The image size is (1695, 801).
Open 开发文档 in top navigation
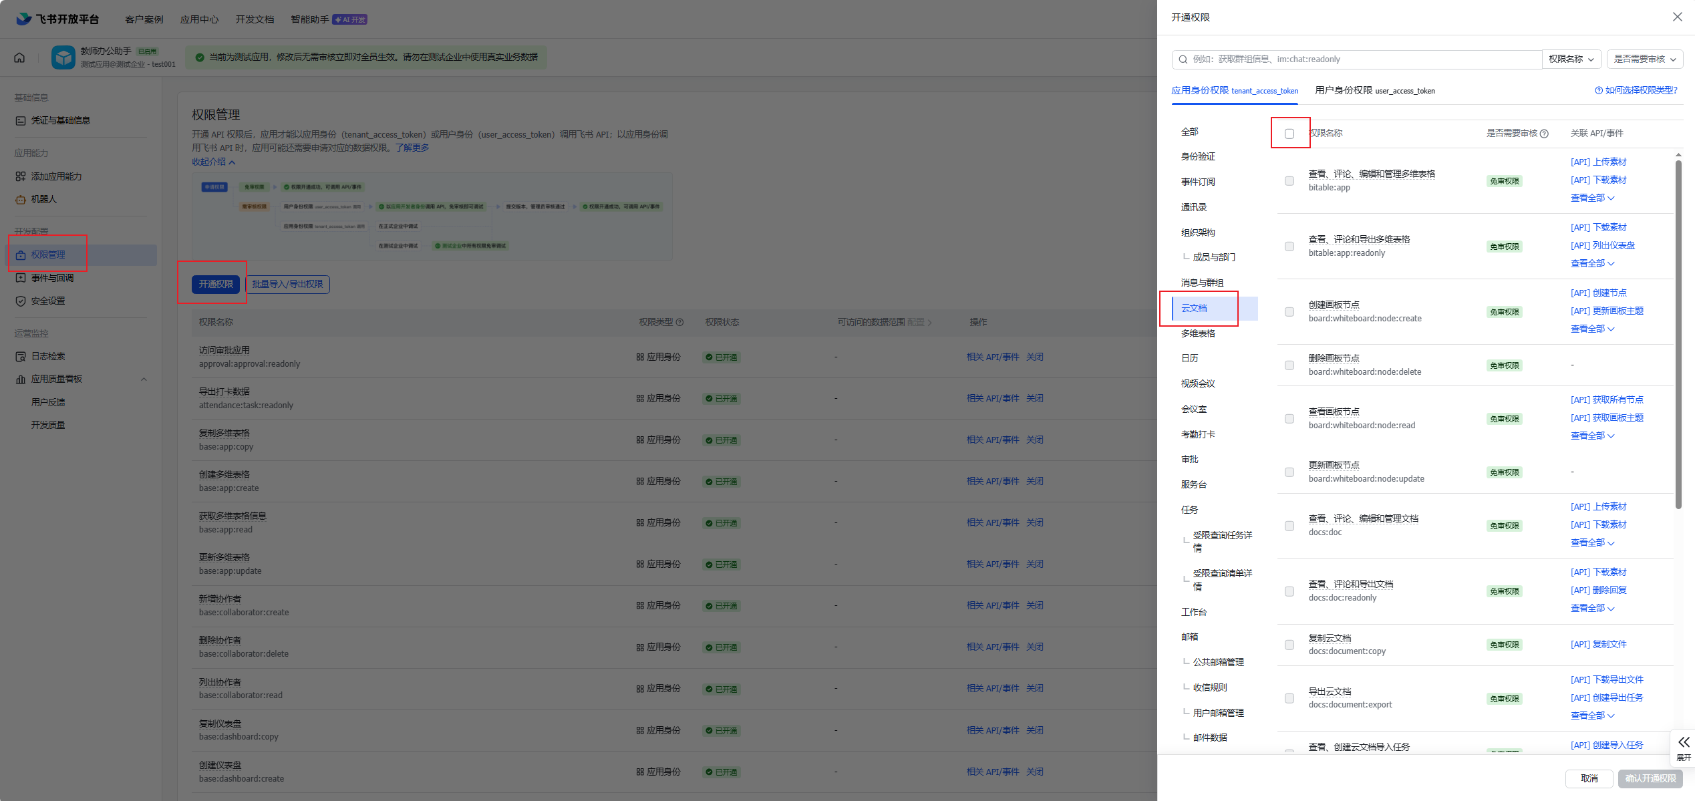[x=255, y=19]
